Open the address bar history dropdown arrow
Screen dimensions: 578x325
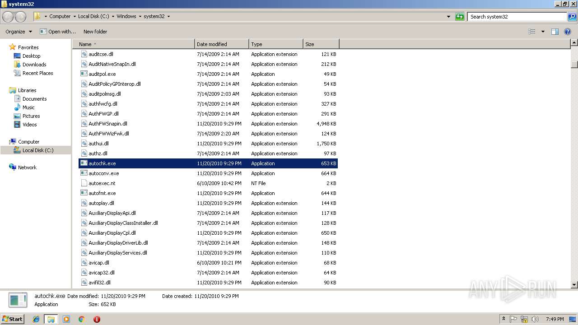(x=448, y=17)
